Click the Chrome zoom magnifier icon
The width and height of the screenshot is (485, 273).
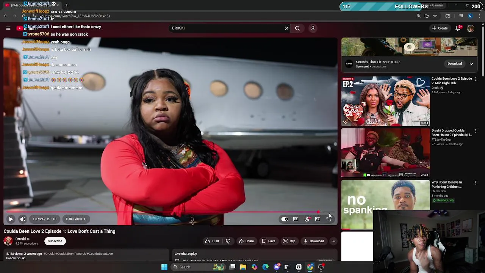point(418,16)
